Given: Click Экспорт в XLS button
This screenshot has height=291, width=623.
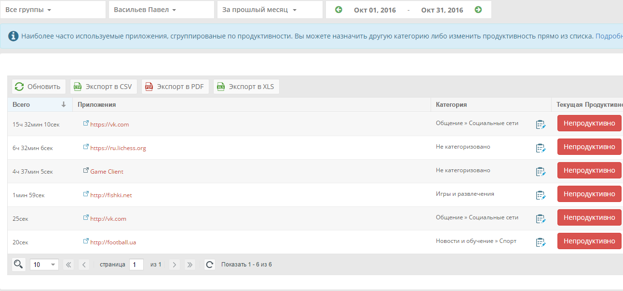Looking at the screenshot, I should pyautogui.click(x=246, y=87).
